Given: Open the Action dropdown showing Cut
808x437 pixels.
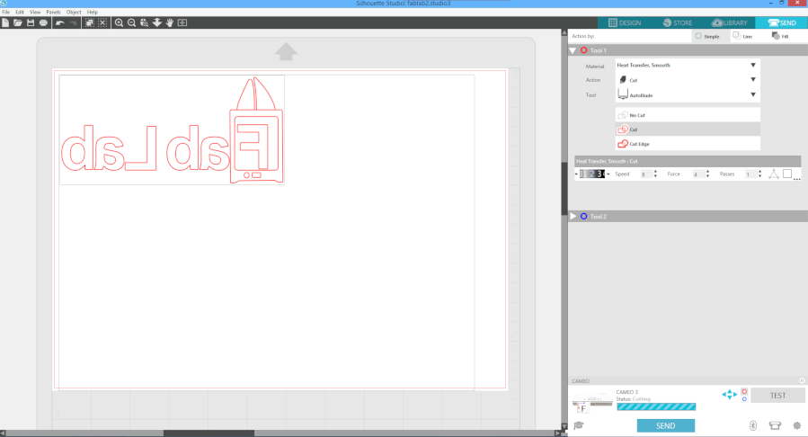Looking at the screenshot, I should (x=688, y=80).
